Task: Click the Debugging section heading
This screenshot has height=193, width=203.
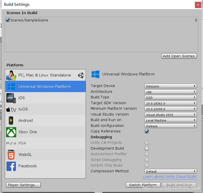Action: [x=101, y=137]
